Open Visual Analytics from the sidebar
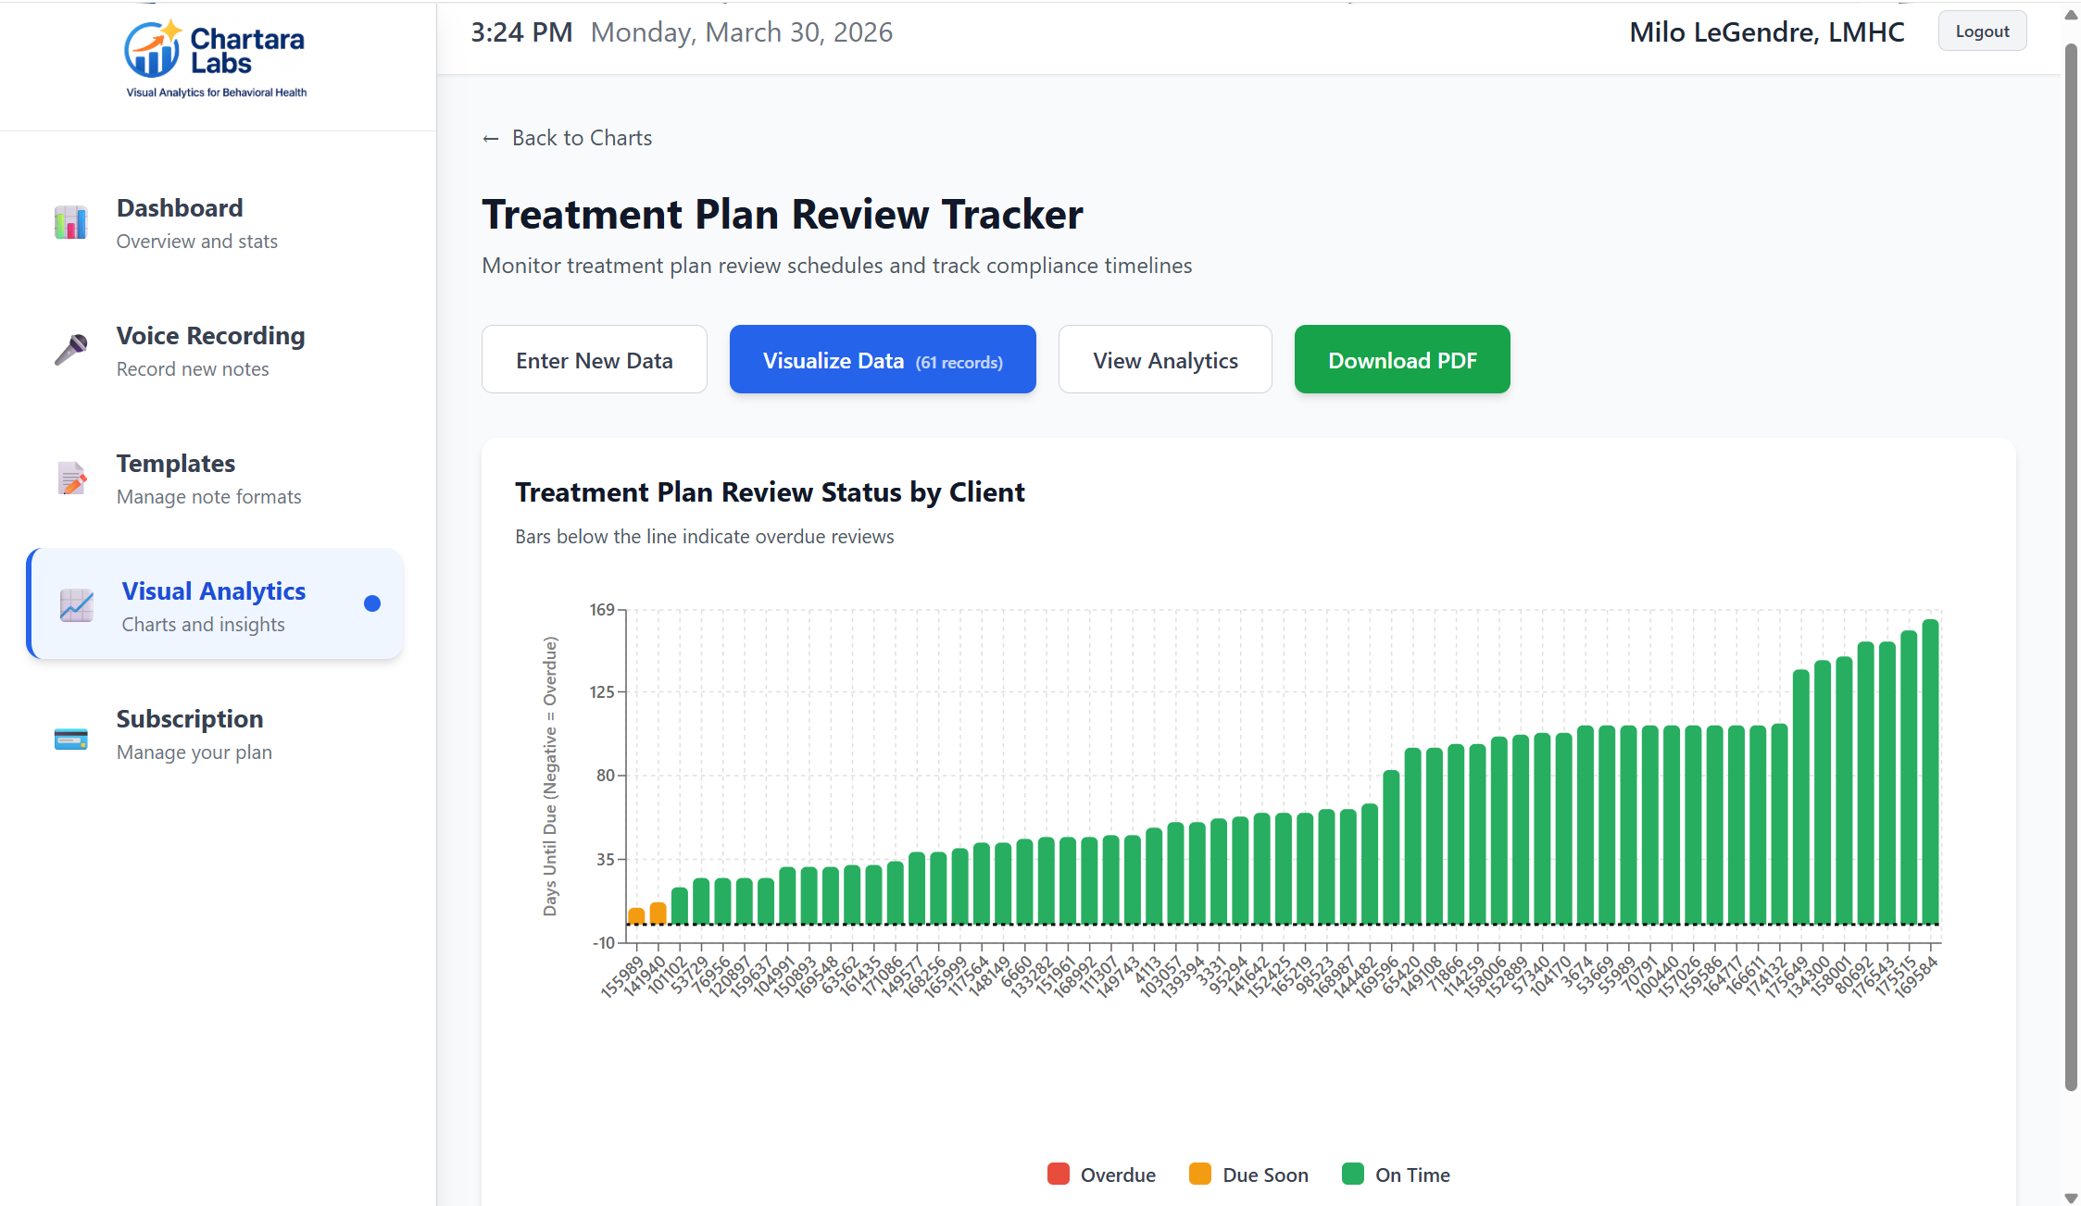Viewport: 2081px width, 1206px height. (213, 603)
